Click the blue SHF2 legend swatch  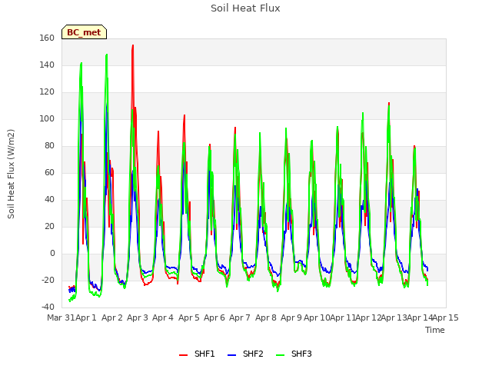pyautogui.click(x=231, y=355)
